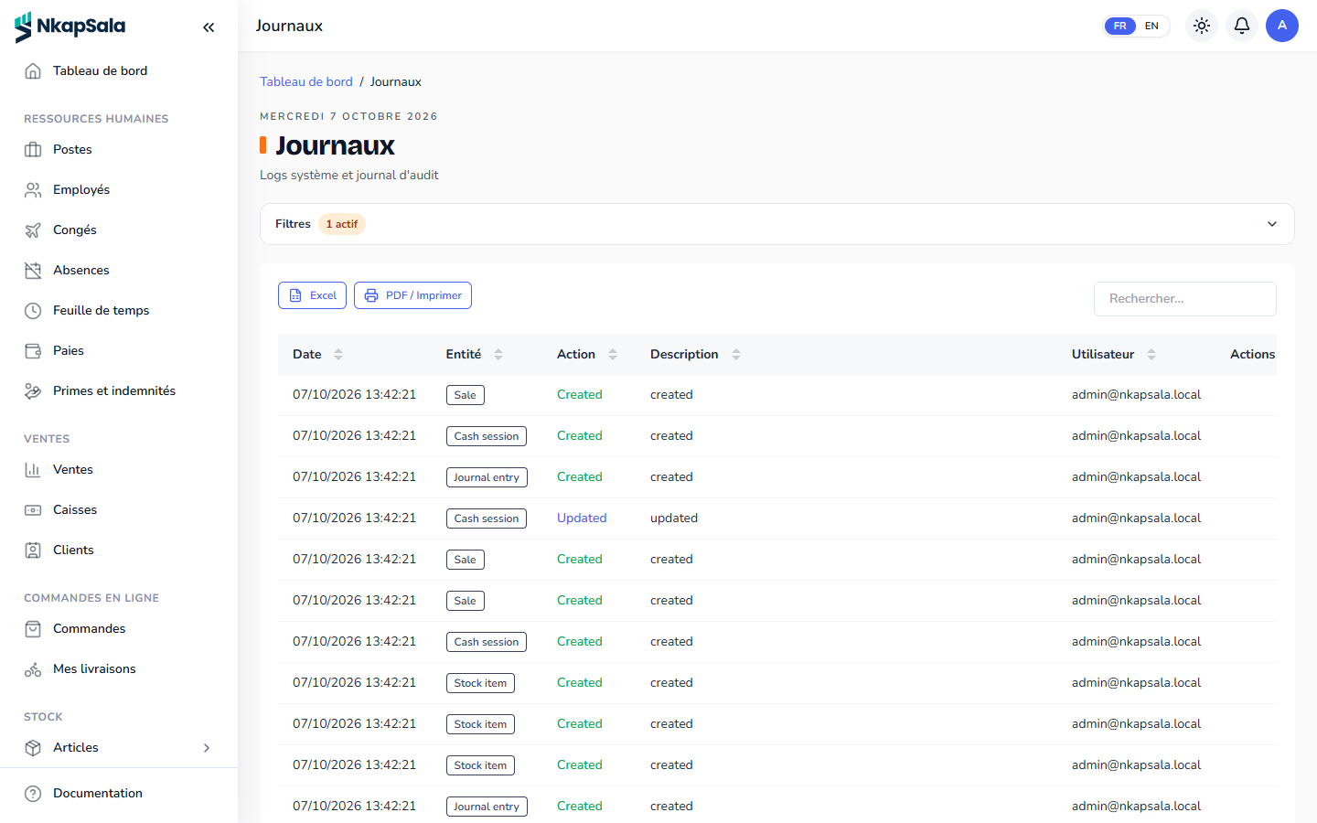Viewport: 1317px width, 823px height.
Task: Open notifications bell icon
Action: [x=1242, y=26]
